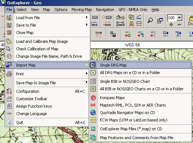The width and height of the screenshot is (193, 143).
Task: Open the Help menu
Action: point(155,10)
